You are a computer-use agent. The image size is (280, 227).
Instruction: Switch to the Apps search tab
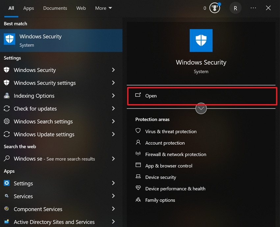pos(28,8)
